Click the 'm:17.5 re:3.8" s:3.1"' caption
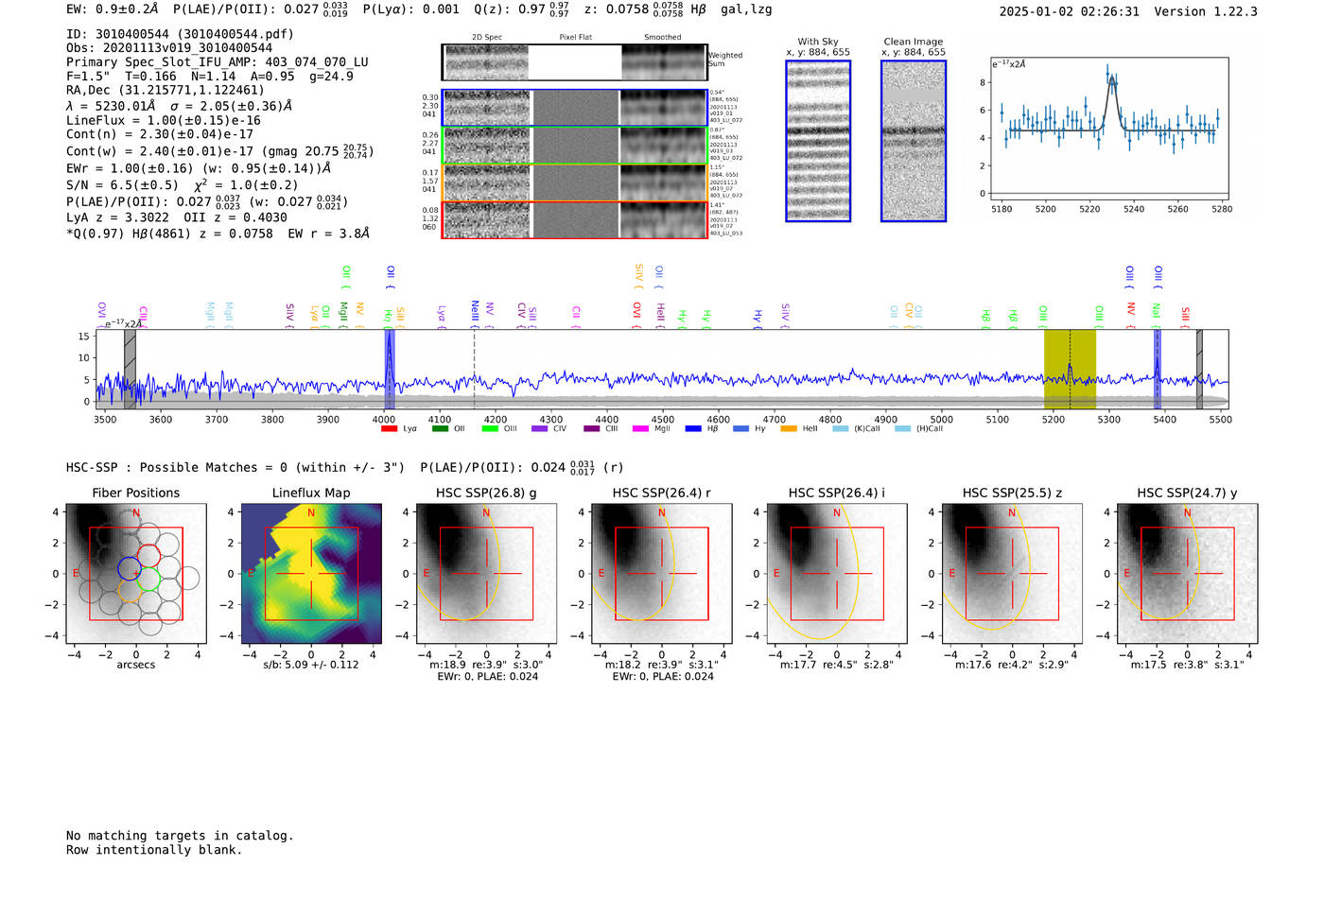The width and height of the screenshot is (1324, 901). coord(1187,665)
